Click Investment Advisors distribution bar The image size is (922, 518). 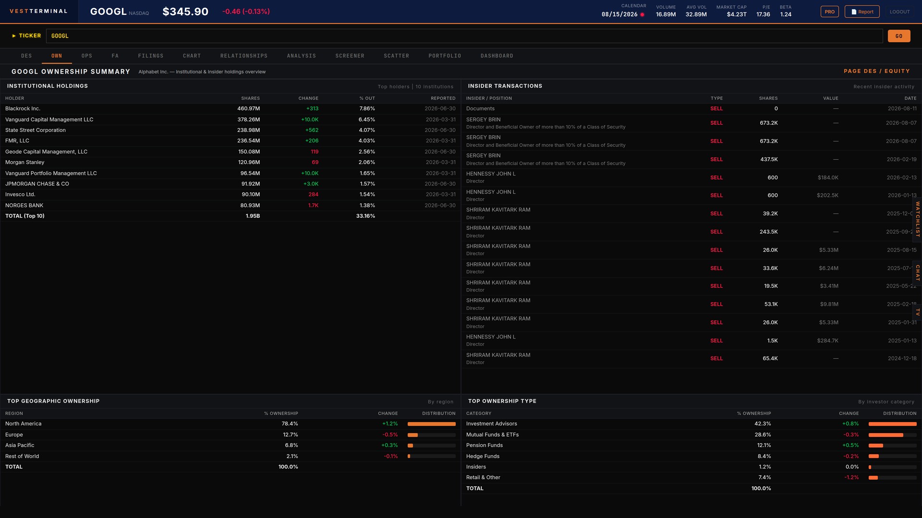(x=893, y=424)
